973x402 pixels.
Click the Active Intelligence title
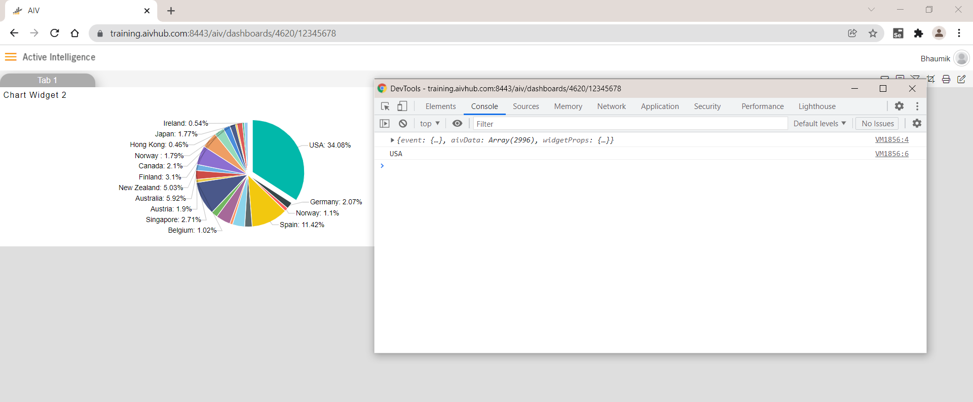coord(59,57)
